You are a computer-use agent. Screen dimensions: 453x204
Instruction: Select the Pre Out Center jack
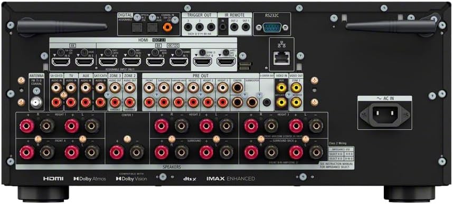click(x=237, y=88)
